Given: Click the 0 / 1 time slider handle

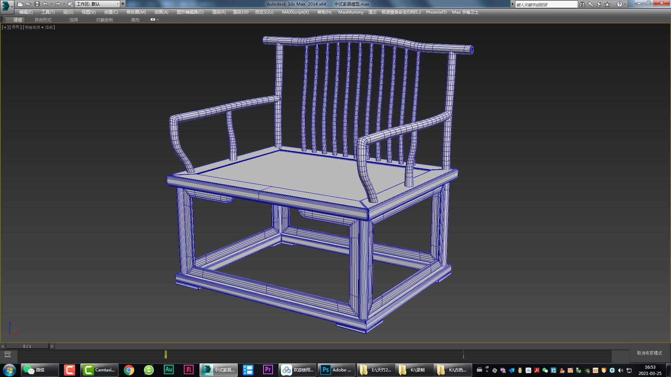Looking at the screenshot, I should (x=27, y=346).
